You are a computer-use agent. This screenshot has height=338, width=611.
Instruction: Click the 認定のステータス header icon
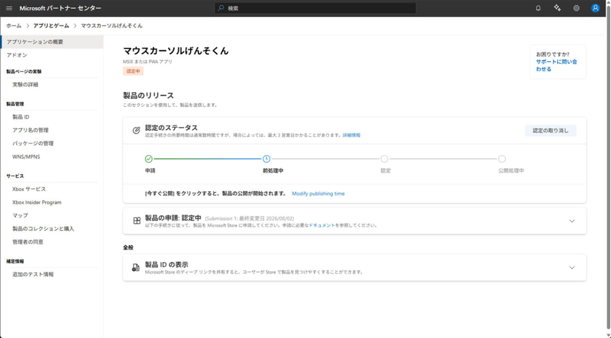point(136,131)
